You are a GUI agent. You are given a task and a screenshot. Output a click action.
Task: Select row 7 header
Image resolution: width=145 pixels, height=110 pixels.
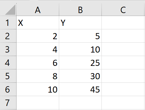pos(8,103)
